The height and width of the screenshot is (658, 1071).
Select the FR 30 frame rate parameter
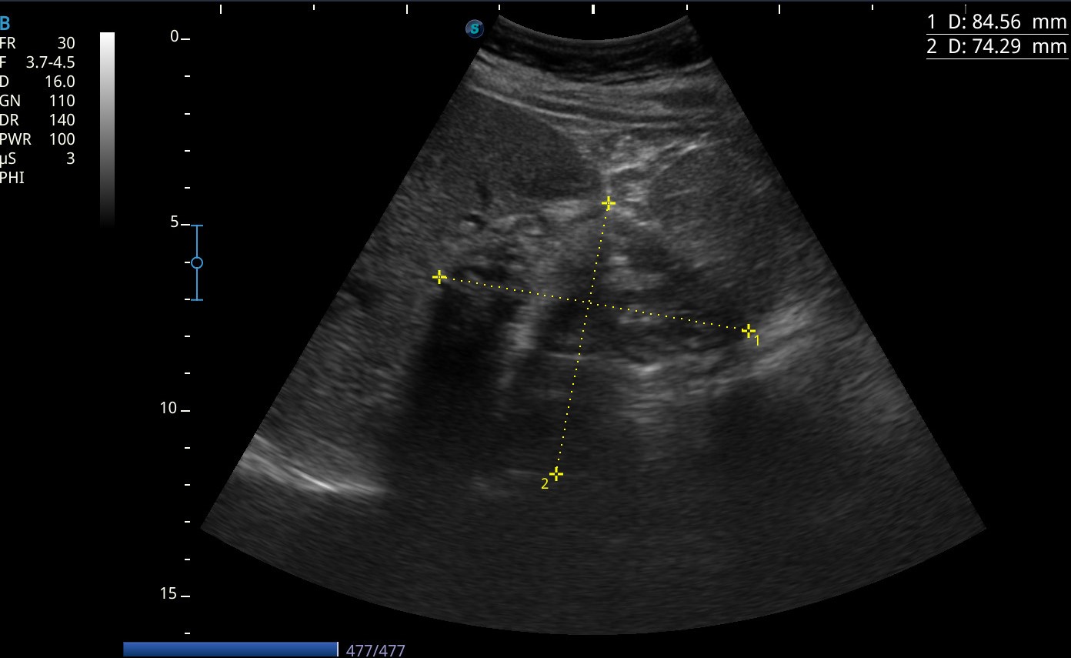37,44
